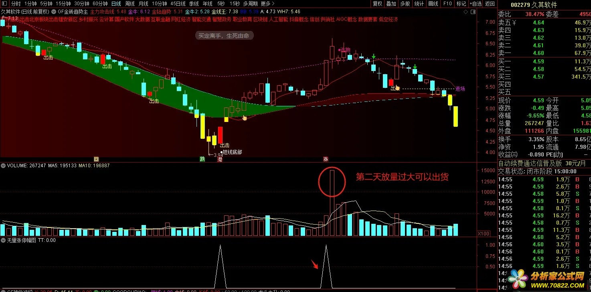Click the 互联金融 concept tag

click(160, 19)
